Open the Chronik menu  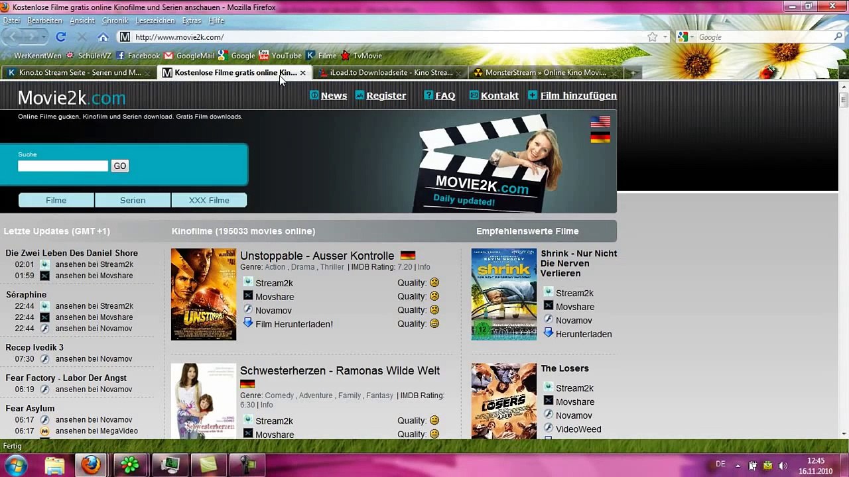click(x=115, y=21)
